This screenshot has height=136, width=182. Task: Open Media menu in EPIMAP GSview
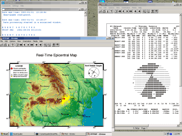point(35,41)
